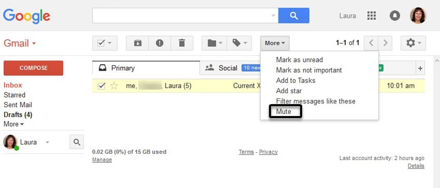Uncheck the selected conversation checkbox
The width and height of the screenshot is (440, 188).
pyautogui.click(x=101, y=86)
